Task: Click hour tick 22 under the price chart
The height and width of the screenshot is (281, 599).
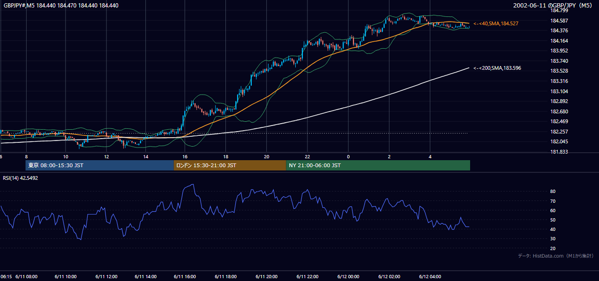Action: (x=307, y=156)
